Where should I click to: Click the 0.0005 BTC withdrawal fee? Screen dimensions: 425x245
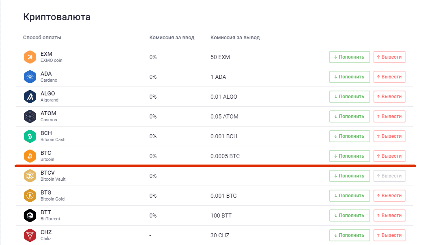click(225, 156)
